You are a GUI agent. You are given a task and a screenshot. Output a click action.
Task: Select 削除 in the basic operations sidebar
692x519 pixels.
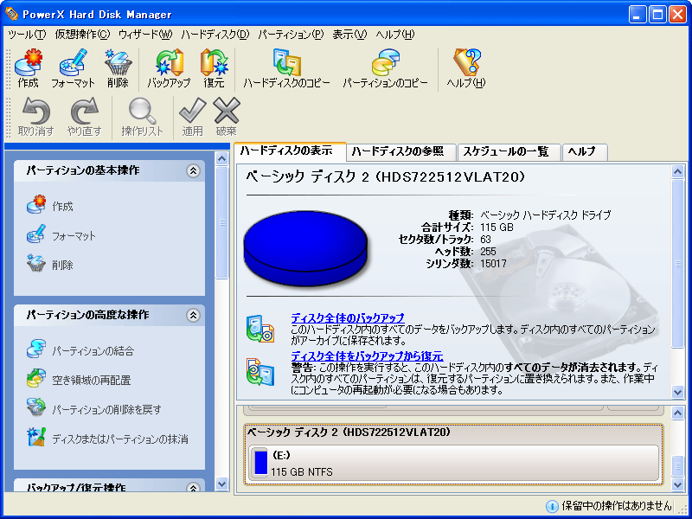[x=50, y=265]
